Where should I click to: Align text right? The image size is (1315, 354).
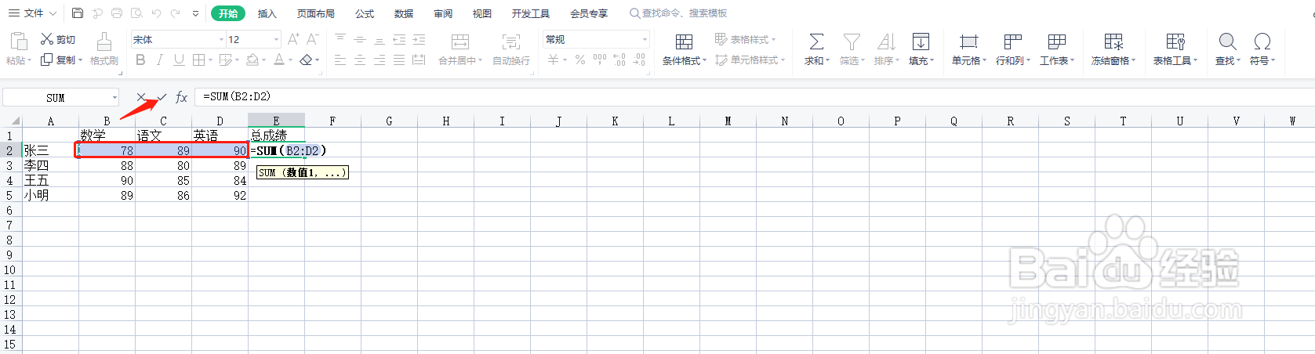coord(380,60)
